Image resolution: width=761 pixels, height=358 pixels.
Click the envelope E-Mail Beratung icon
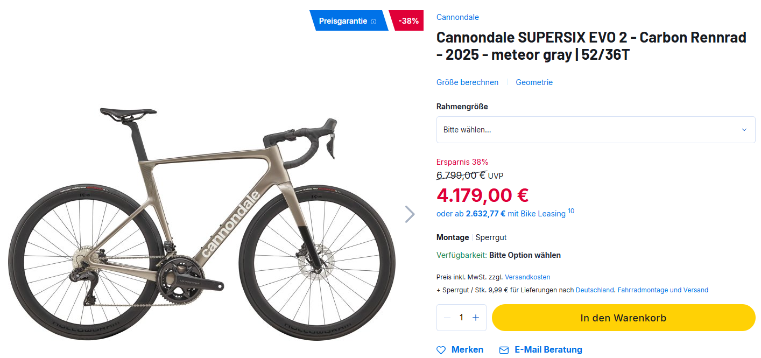504,350
